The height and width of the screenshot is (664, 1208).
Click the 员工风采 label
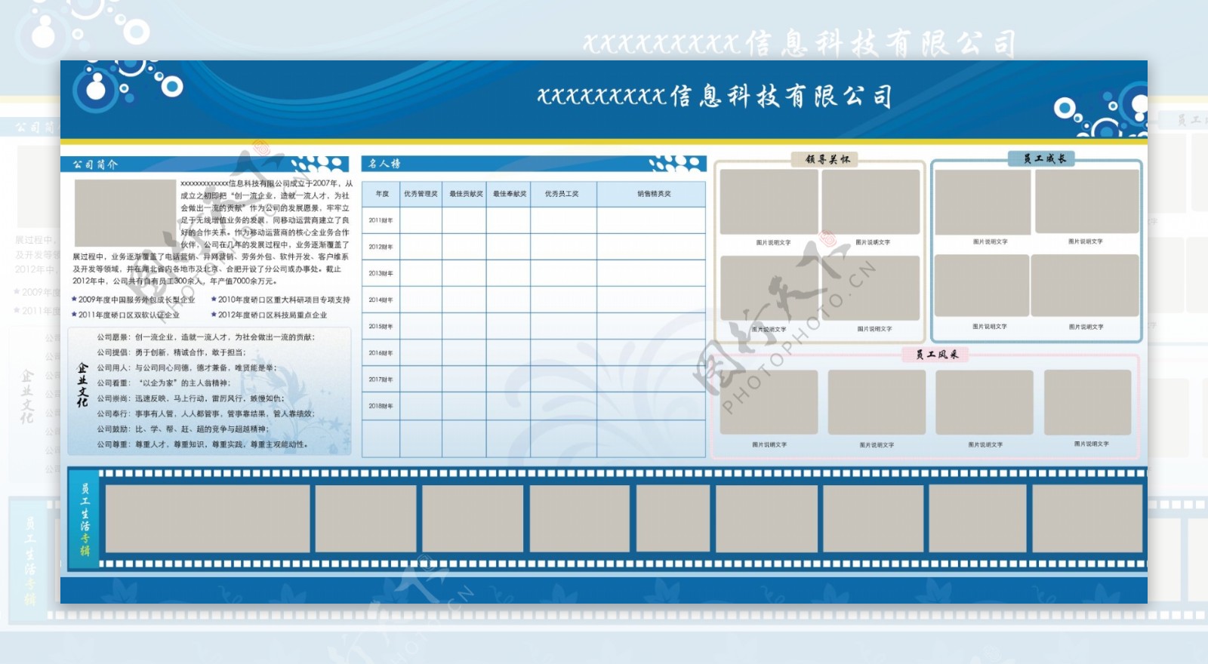point(937,354)
